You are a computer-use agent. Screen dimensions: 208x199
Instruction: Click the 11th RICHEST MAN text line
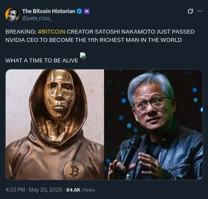[x=94, y=40]
